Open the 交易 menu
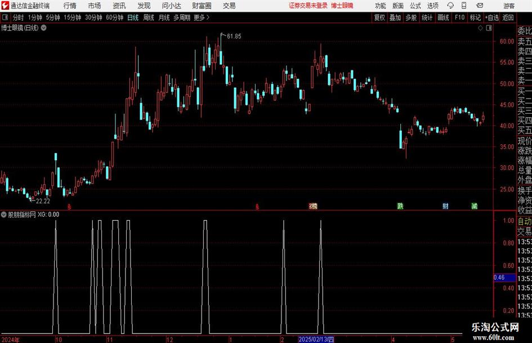Viewport: 532px width, 343px height. (229, 6)
